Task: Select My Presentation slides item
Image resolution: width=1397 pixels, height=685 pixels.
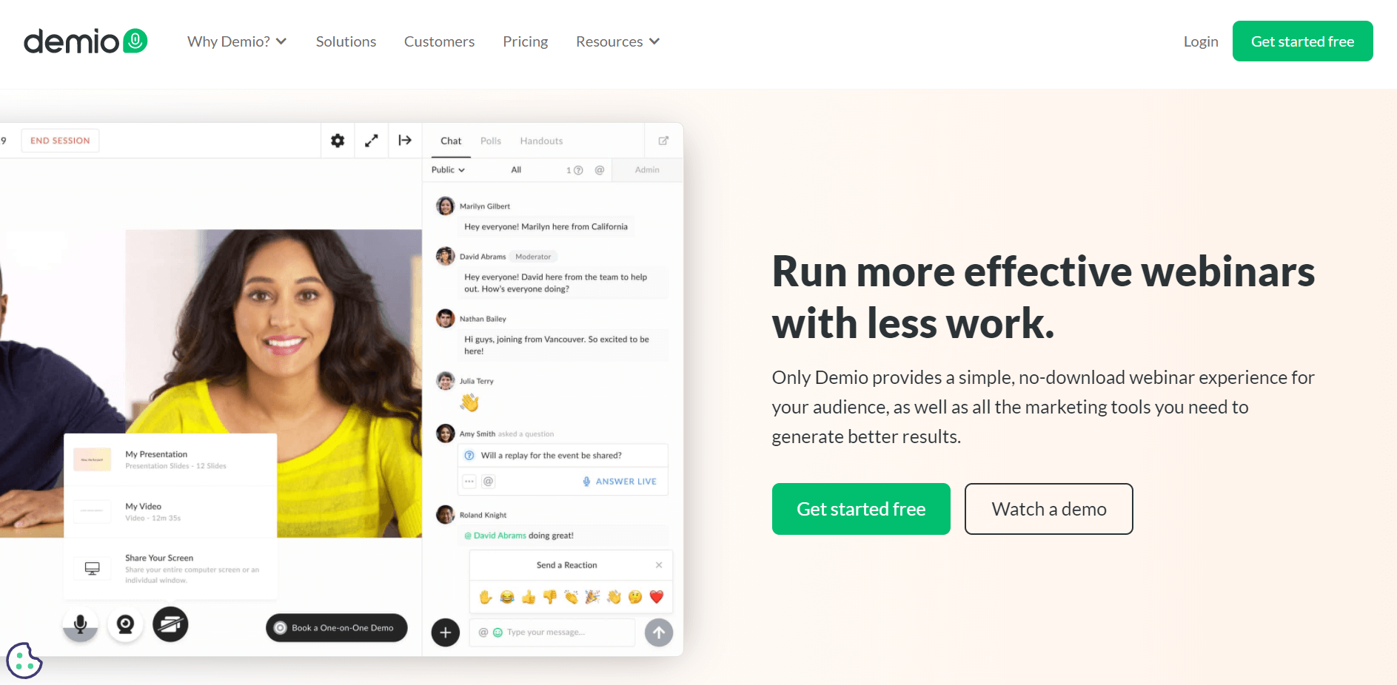Action: coord(170,459)
